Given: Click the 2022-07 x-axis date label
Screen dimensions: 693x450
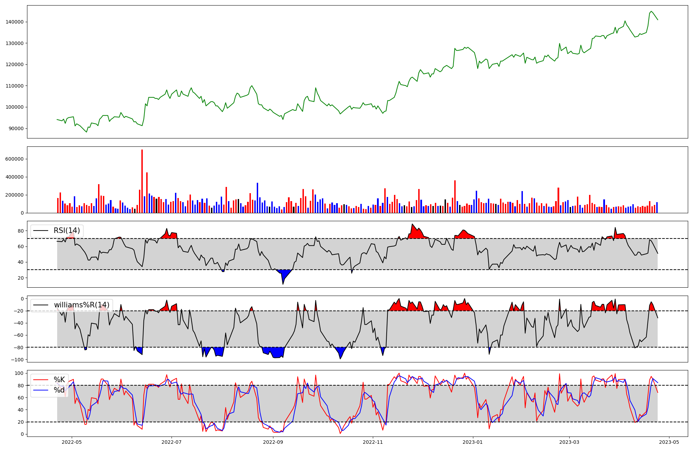Looking at the screenshot, I should click(x=172, y=442).
